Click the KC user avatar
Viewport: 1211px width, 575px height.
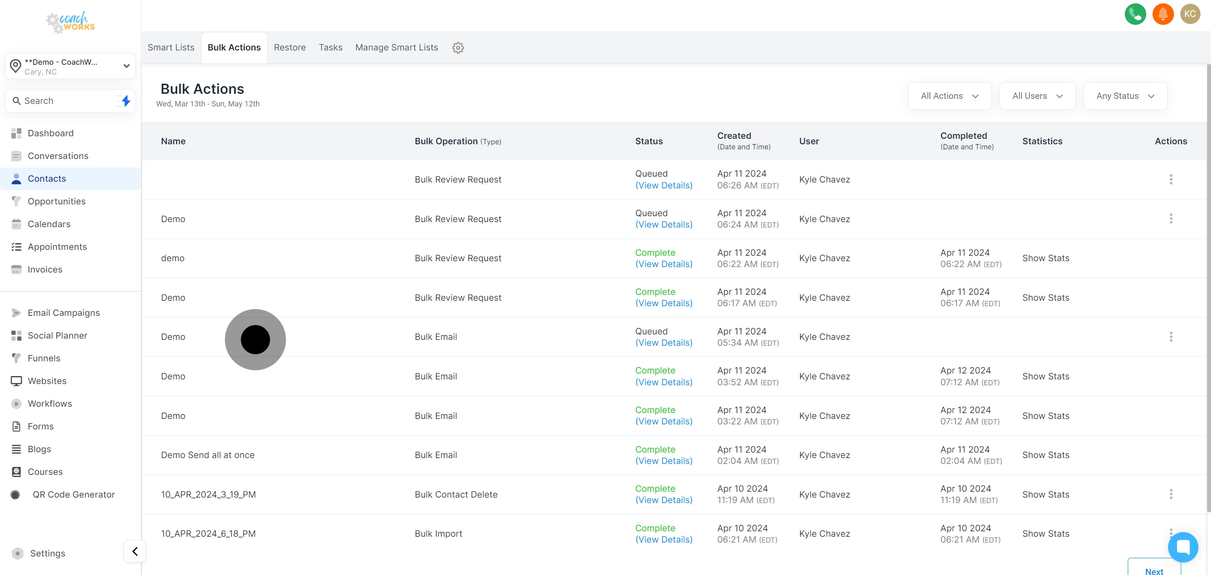1190,13
